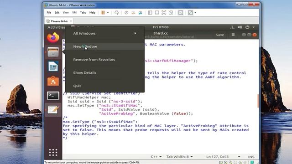
Task: Click VMware status bar CD/DVD icon
Action: tap(226, 162)
